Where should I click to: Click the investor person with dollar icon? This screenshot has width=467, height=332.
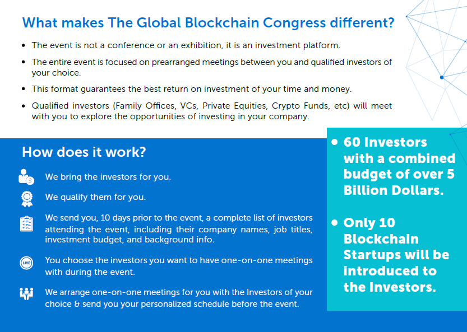(x=26, y=177)
